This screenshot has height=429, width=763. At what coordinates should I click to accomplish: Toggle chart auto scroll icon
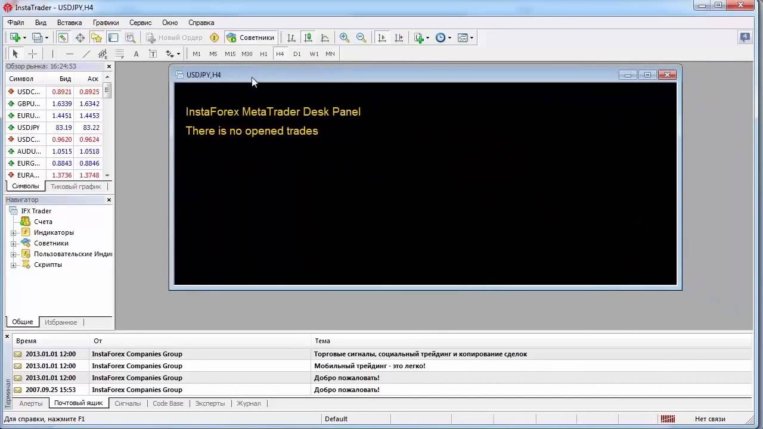point(382,38)
